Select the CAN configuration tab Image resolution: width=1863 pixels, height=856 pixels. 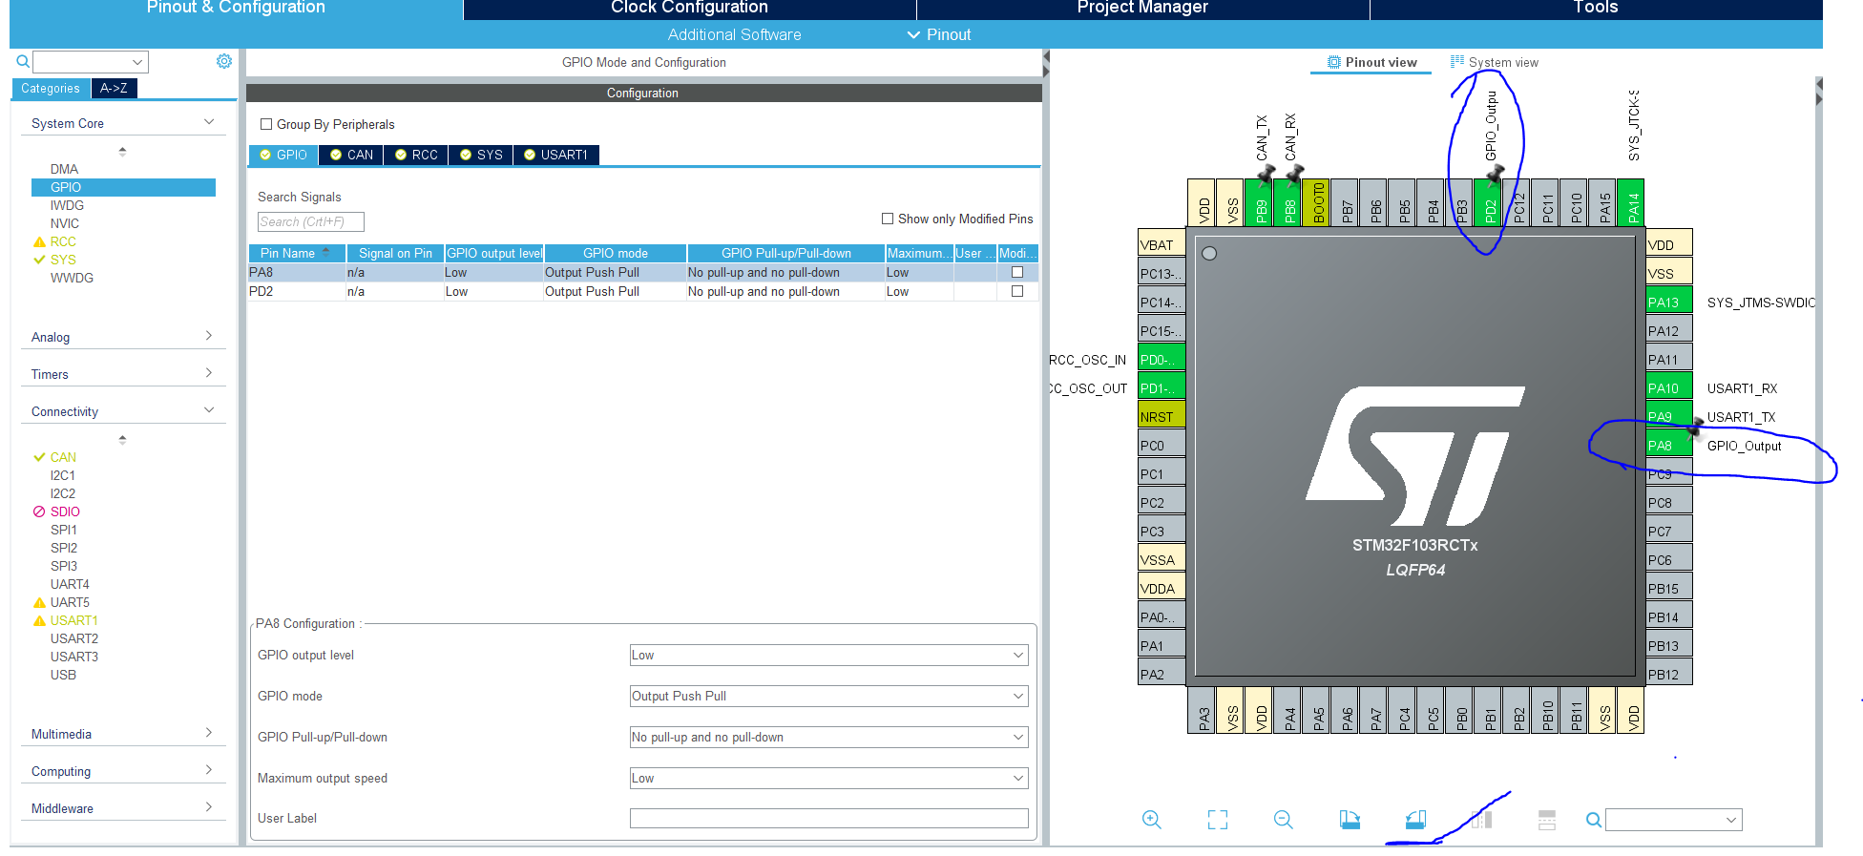tap(351, 155)
